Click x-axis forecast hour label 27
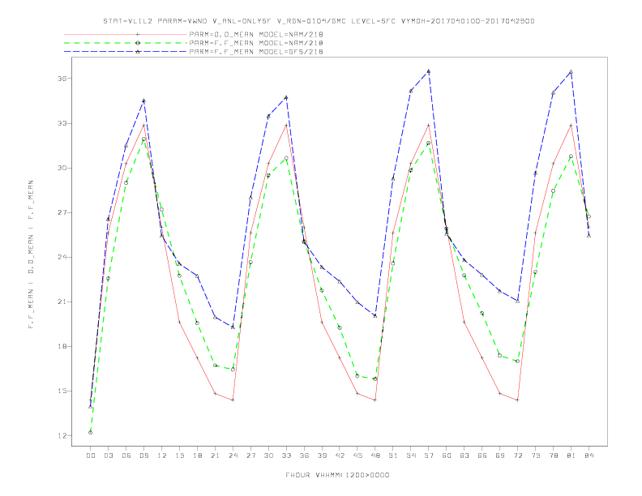The image size is (642, 496). [250, 455]
